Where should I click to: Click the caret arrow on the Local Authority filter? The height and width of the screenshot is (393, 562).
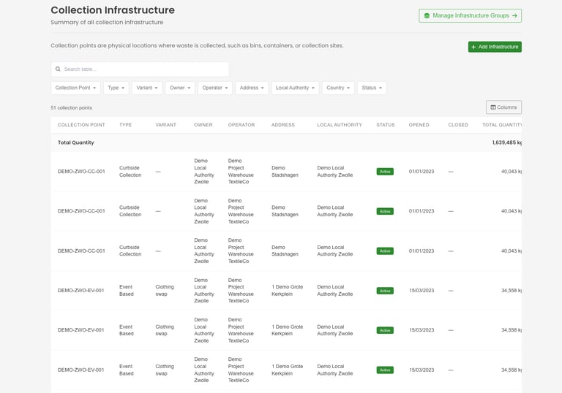click(x=313, y=88)
